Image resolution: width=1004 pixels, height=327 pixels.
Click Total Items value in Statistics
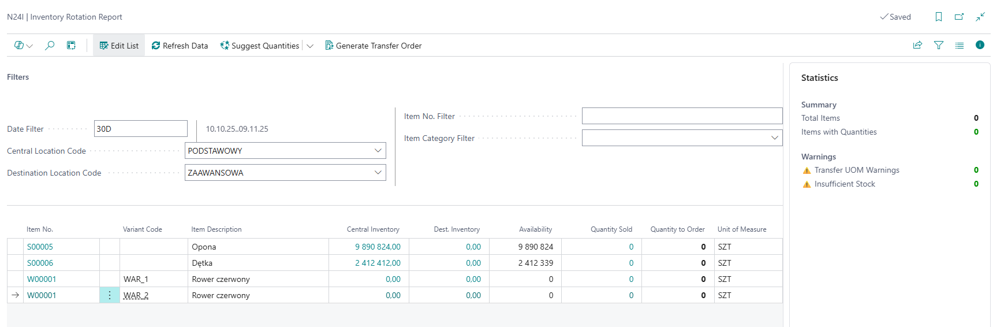pos(976,118)
